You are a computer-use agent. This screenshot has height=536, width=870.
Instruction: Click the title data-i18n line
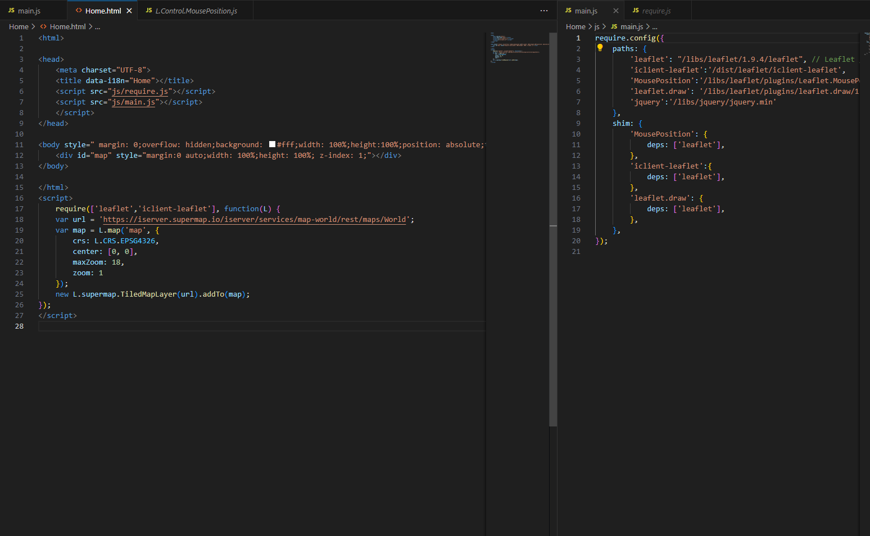pos(125,80)
